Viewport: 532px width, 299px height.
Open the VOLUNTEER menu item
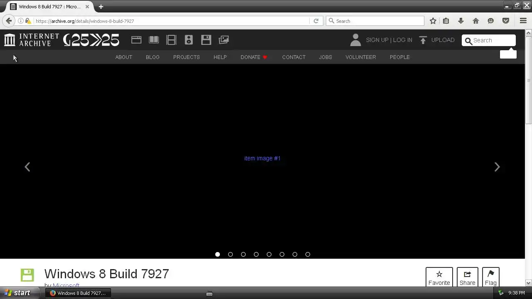click(361, 57)
